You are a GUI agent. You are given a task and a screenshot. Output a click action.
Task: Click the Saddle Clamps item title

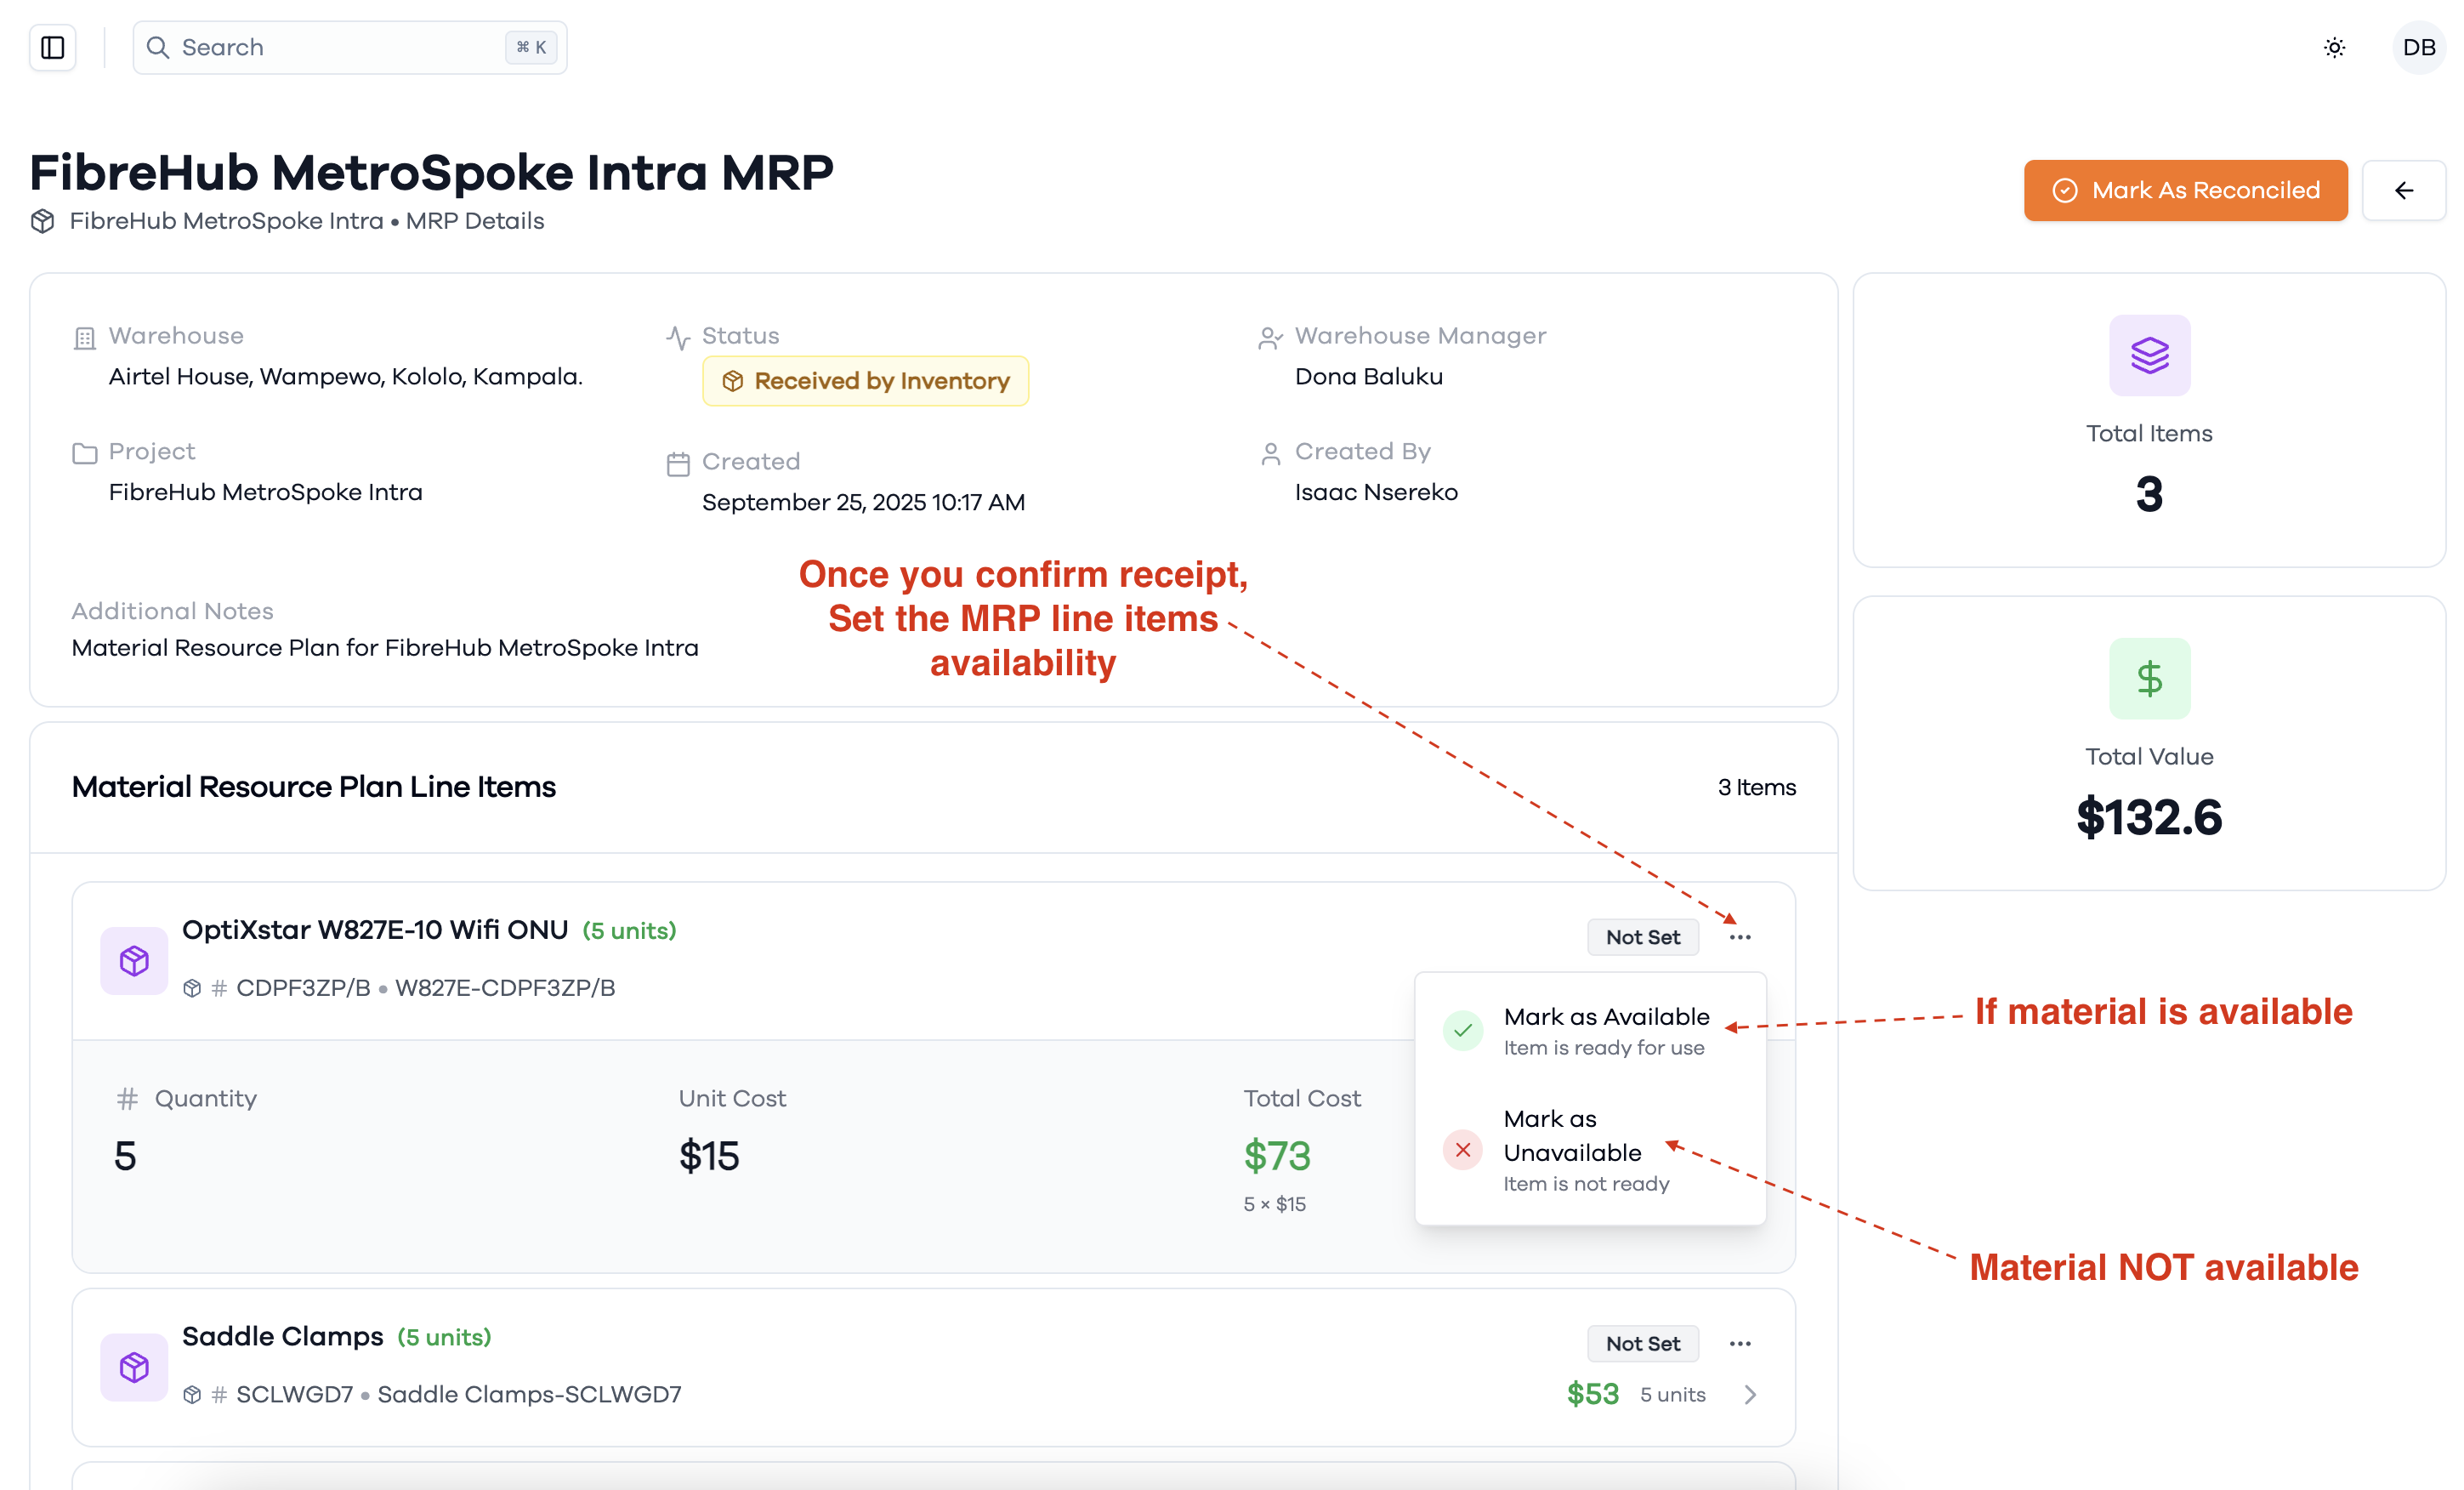[282, 1336]
